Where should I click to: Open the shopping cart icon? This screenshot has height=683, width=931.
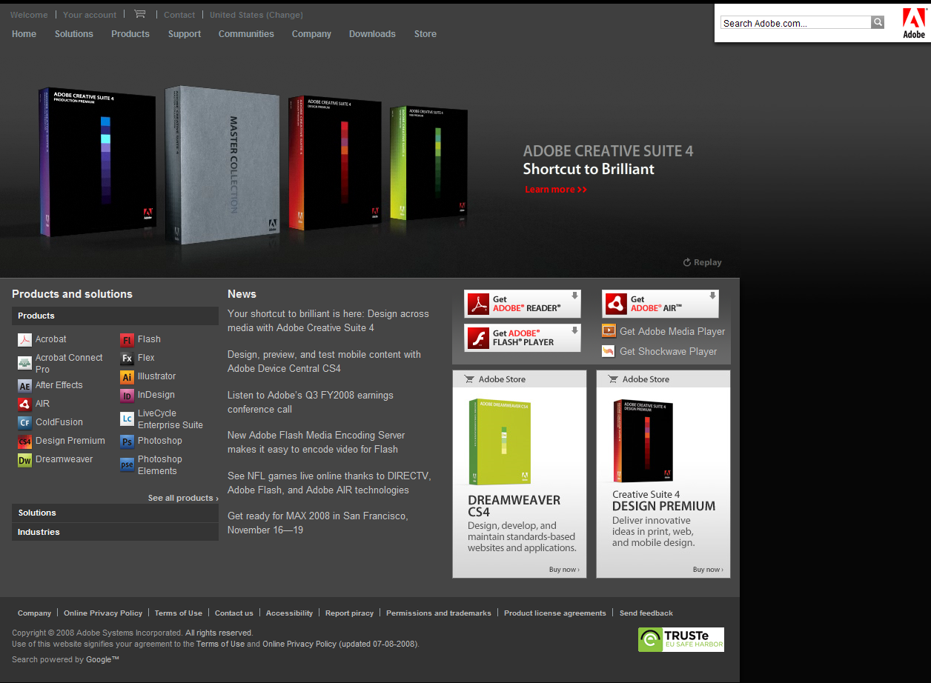click(x=139, y=14)
